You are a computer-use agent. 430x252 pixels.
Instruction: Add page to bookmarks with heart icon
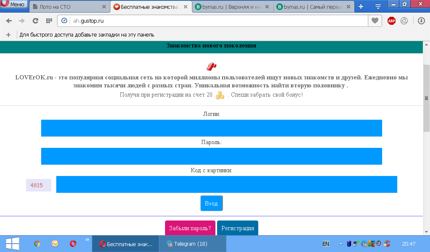pyautogui.click(x=375, y=21)
